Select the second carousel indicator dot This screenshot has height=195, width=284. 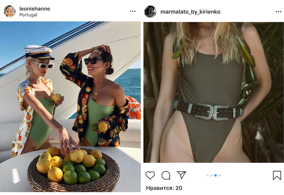click(211, 175)
